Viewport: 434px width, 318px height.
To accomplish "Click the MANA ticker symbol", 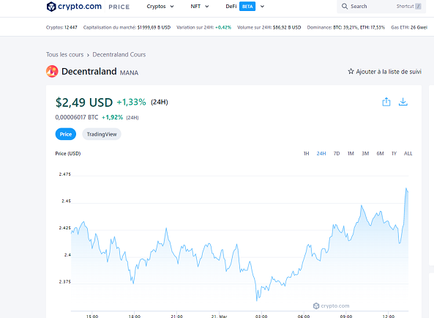I will point(129,73).
